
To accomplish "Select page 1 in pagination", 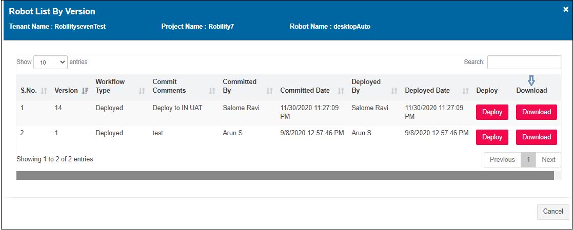I will tap(528, 160).
